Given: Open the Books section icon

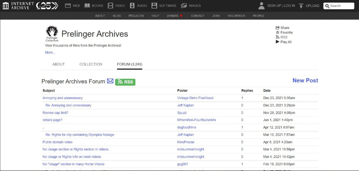Looking at the screenshot, I should tap(87, 6).
